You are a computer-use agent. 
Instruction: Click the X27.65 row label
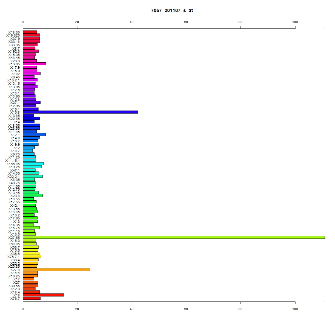[14, 238]
